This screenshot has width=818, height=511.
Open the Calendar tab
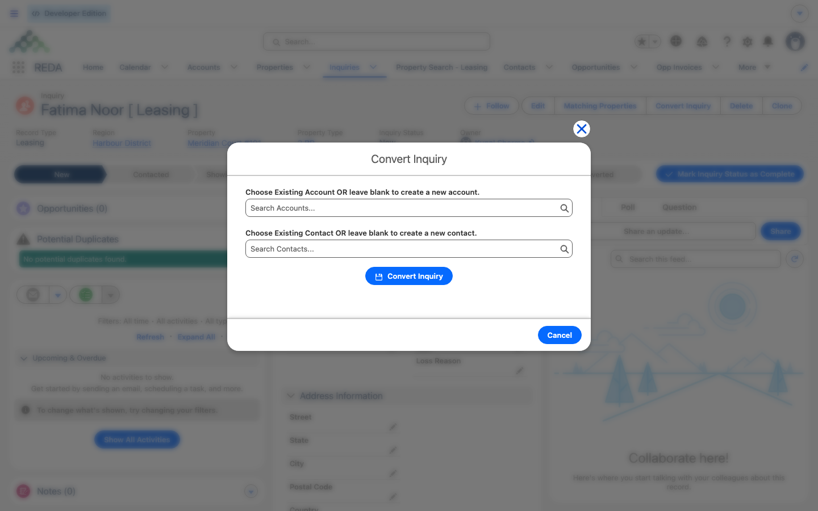(135, 67)
